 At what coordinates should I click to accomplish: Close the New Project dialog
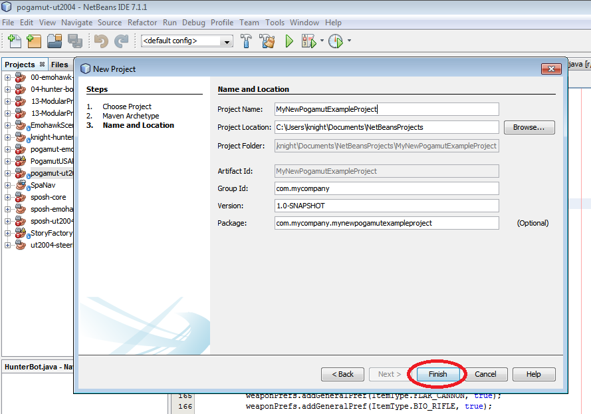click(x=551, y=69)
